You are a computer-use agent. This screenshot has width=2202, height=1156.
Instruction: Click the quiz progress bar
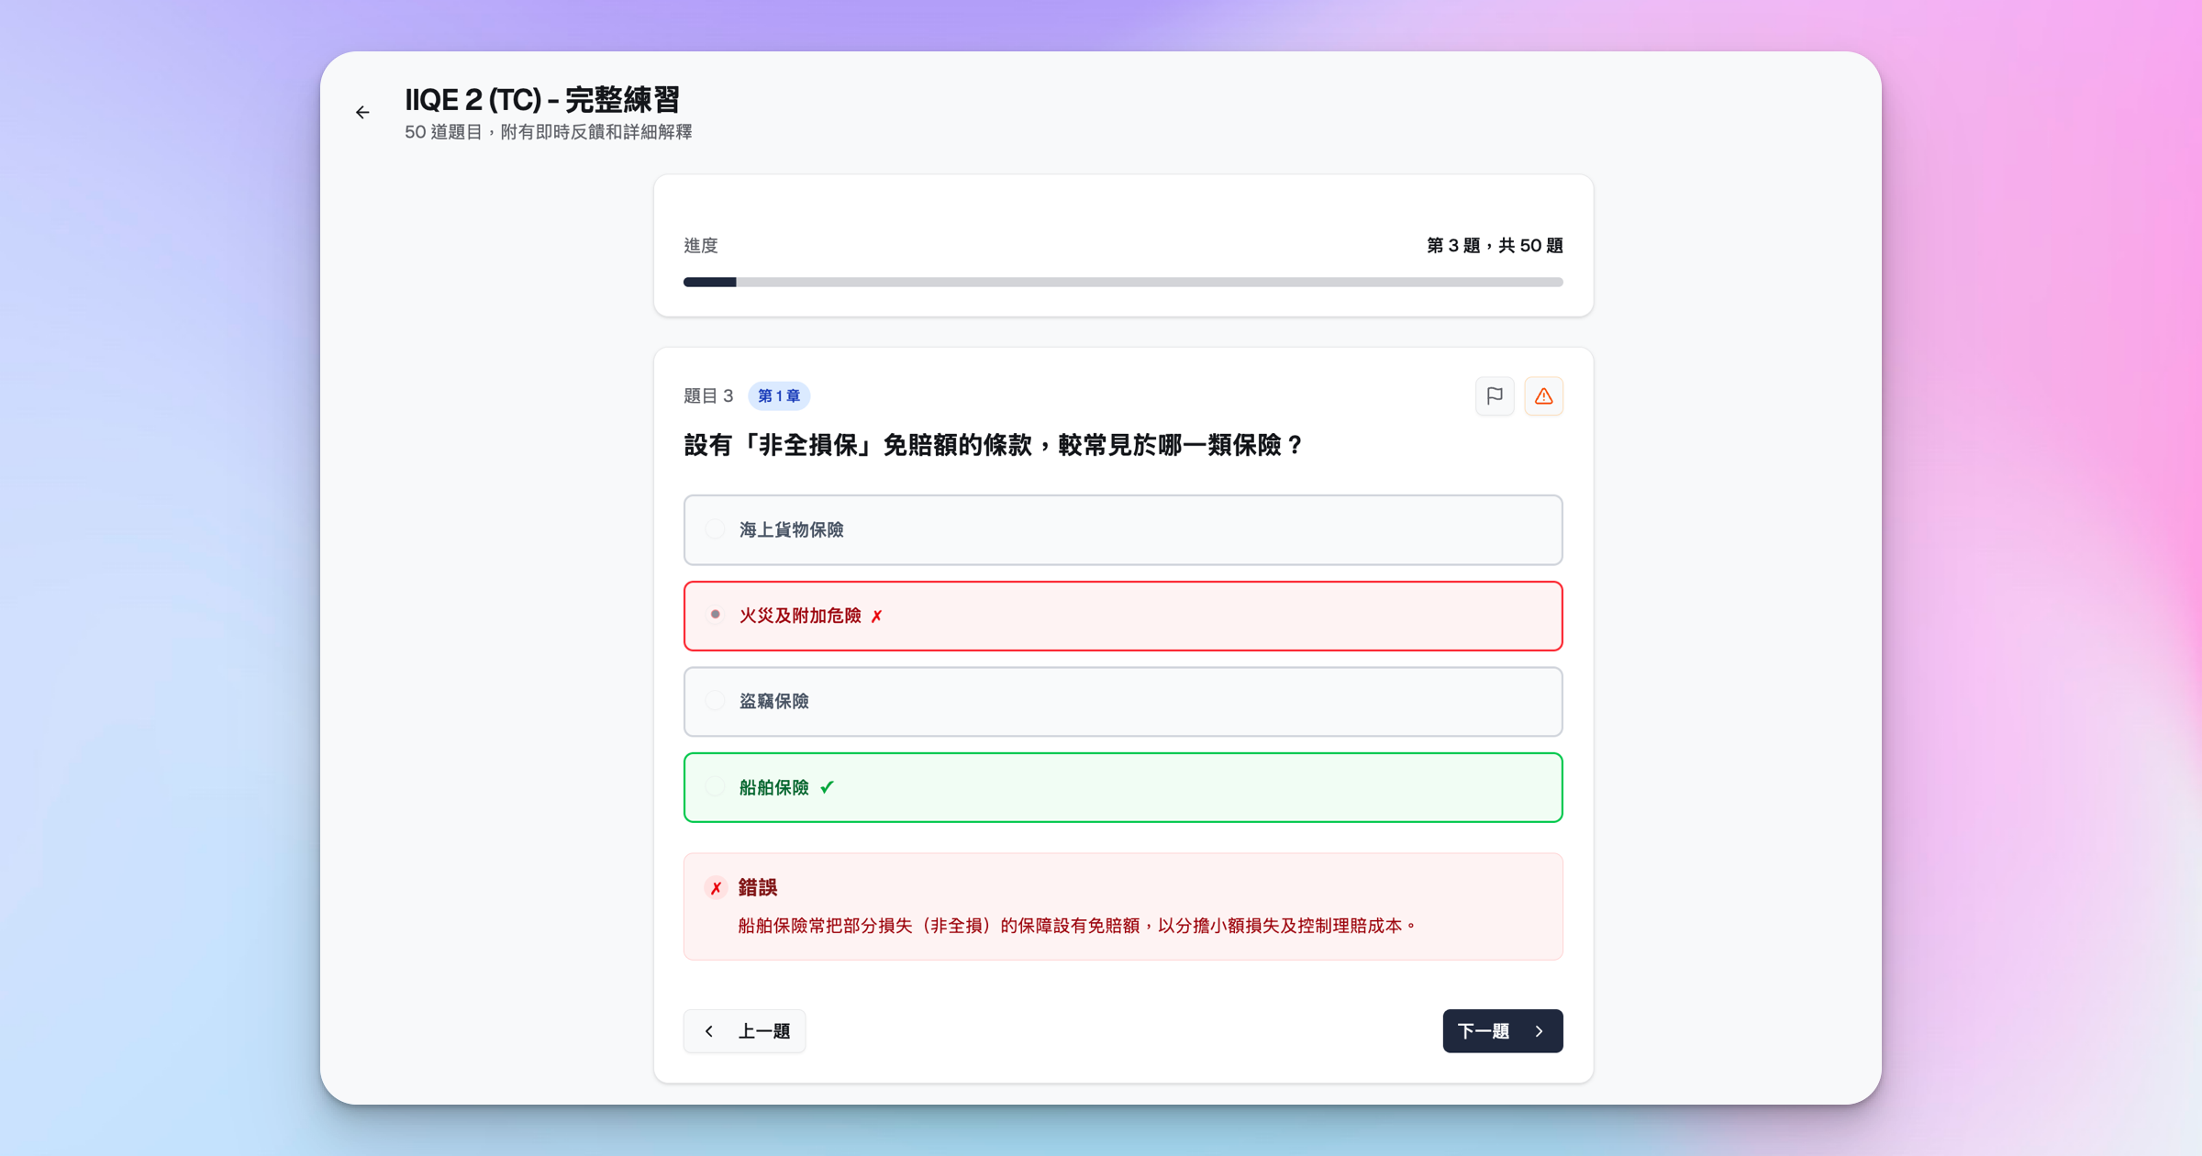point(1123,283)
